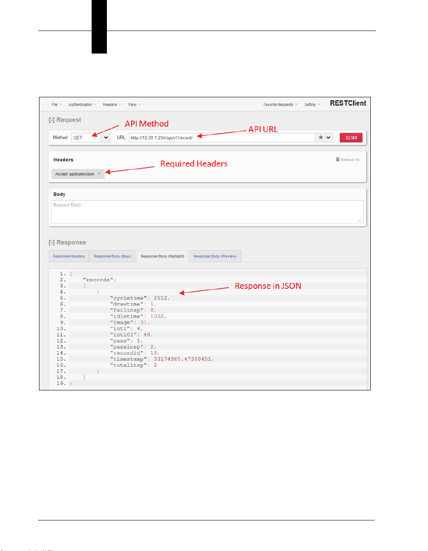Click the "image": 31 line
Image resolution: width=428 pixels, height=551 pixels.
[130, 322]
